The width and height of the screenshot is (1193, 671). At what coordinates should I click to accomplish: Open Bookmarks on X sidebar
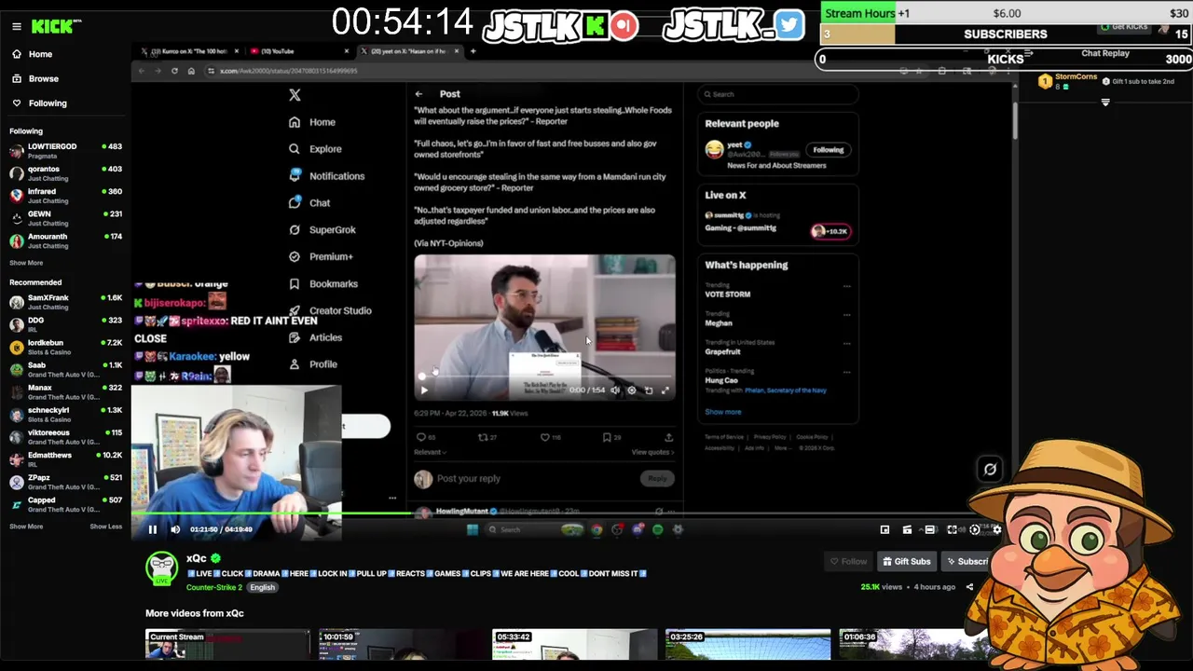[323, 283]
